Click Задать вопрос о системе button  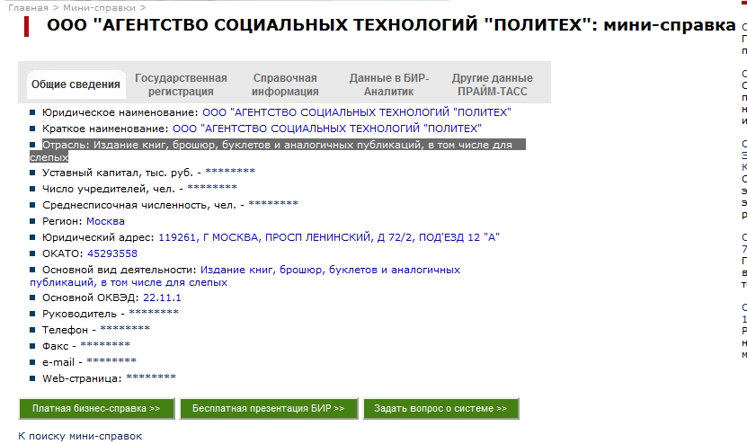tap(441, 408)
